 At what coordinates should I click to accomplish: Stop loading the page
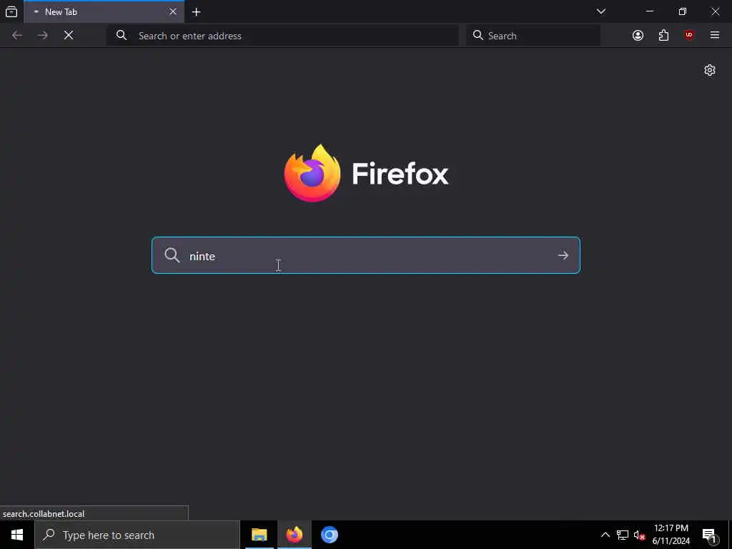click(69, 36)
